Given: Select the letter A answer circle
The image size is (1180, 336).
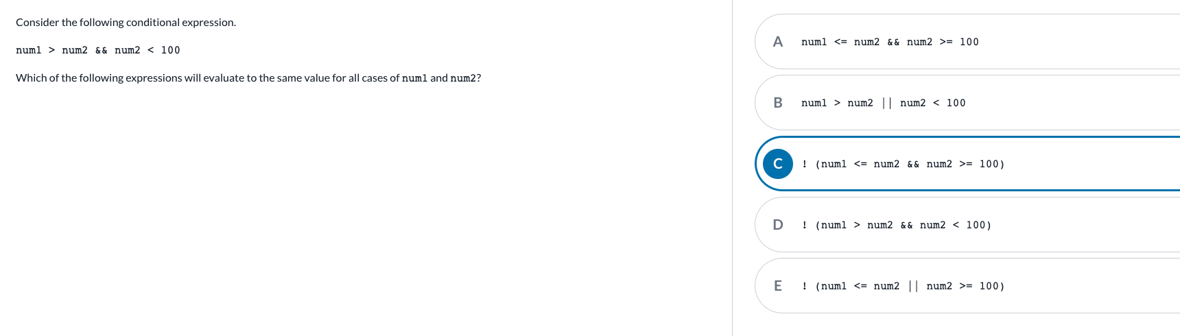Looking at the screenshot, I should (777, 42).
